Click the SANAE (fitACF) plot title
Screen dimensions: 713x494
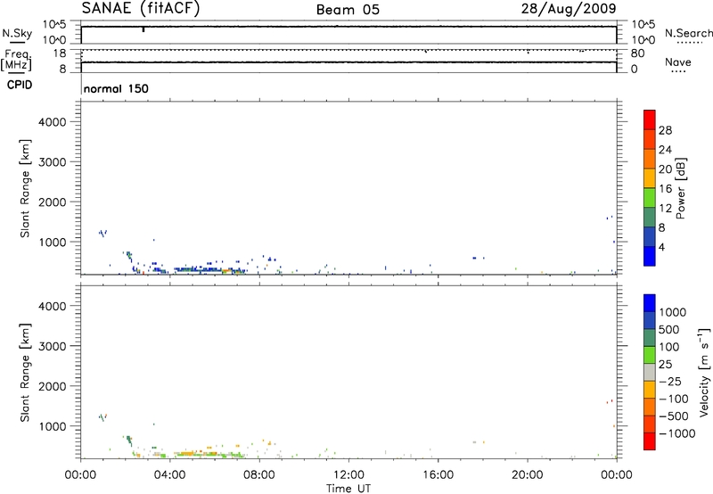141,8
